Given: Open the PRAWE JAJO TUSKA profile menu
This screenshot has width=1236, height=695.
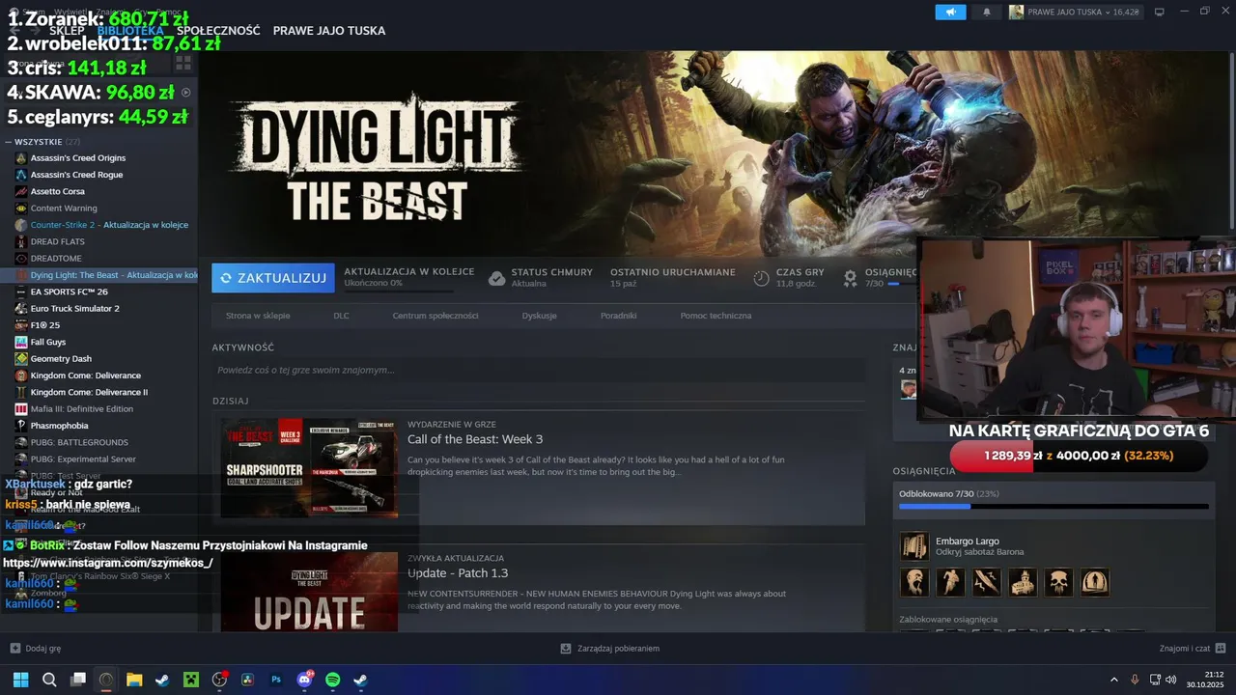Looking at the screenshot, I should coord(329,31).
